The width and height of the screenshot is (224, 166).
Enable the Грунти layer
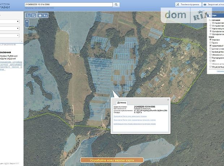pos(210,43)
